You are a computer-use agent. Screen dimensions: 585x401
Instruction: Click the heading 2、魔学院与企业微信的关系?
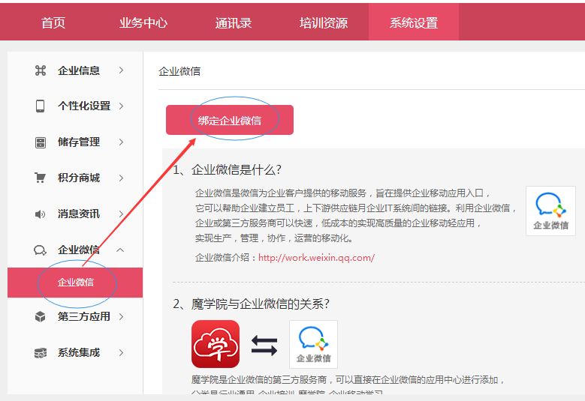tap(251, 304)
